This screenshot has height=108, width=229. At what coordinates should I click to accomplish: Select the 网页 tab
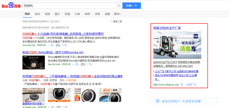click(x=27, y=14)
